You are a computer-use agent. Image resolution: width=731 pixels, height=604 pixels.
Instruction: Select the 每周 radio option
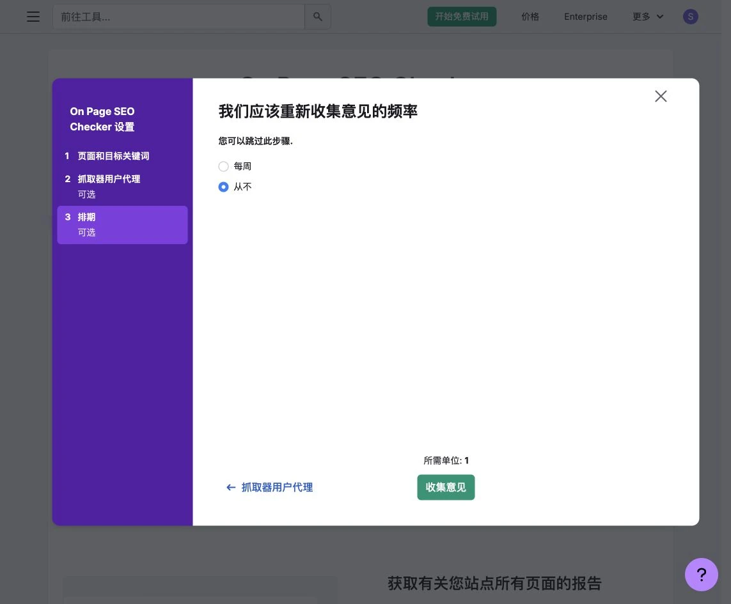click(223, 166)
